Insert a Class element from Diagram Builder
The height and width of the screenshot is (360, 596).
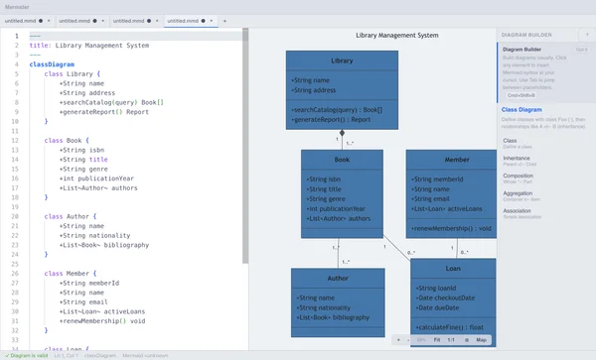coord(545,143)
